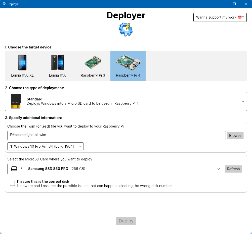Select the Lumia 950 device image
252x234 pixels.
pos(58,63)
